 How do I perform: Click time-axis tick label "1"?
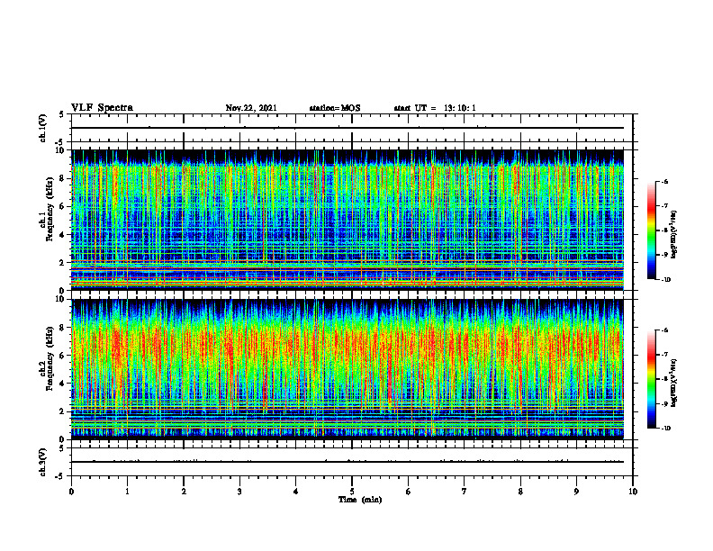click(x=127, y=492)
